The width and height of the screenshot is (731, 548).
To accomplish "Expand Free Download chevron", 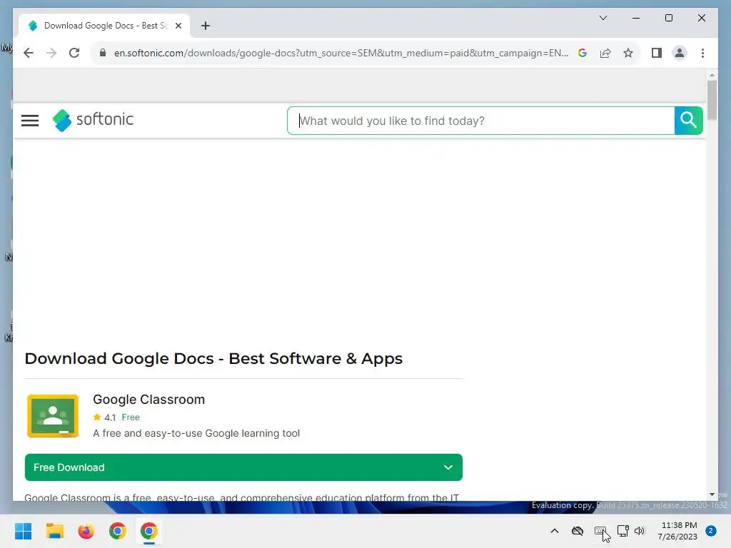I will pos(448,467).
